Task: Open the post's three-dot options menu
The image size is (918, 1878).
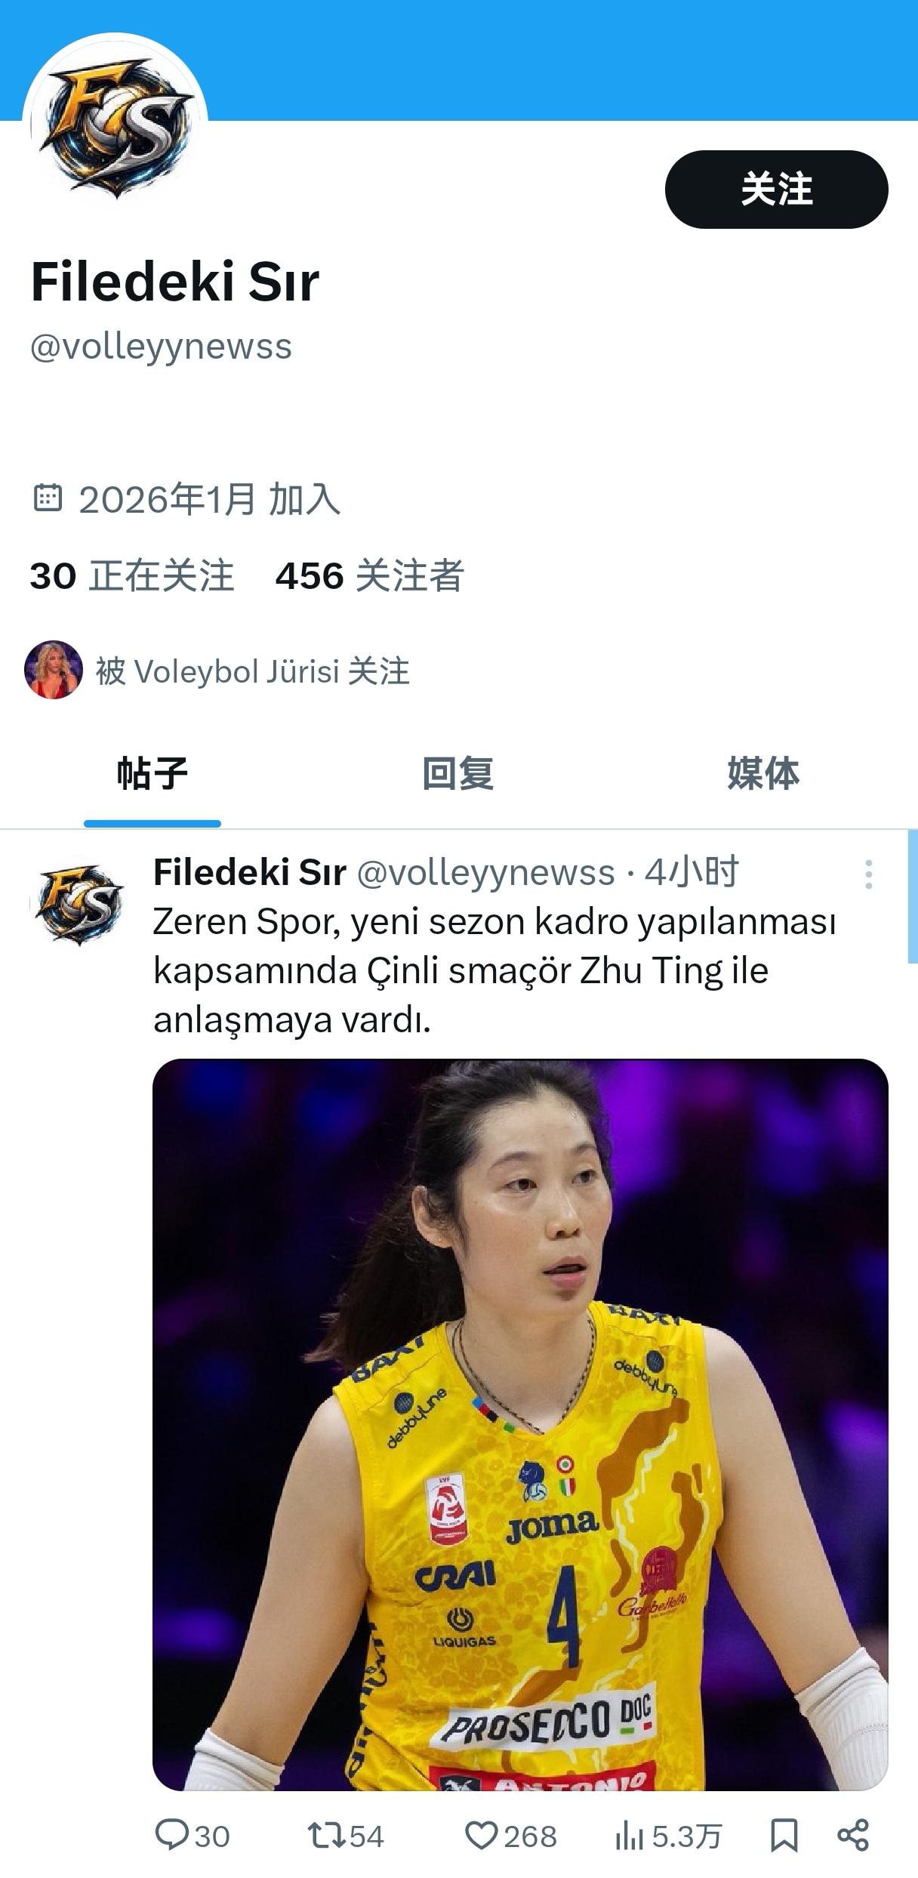Action: point(869,874)
